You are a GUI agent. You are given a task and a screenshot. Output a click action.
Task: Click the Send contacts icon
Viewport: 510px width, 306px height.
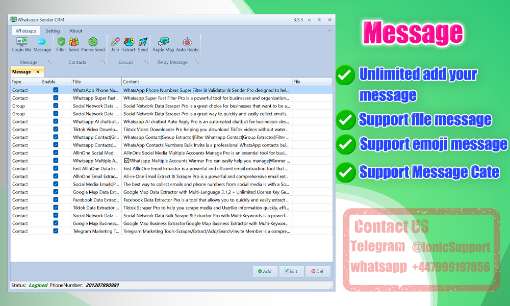point(73,44)
